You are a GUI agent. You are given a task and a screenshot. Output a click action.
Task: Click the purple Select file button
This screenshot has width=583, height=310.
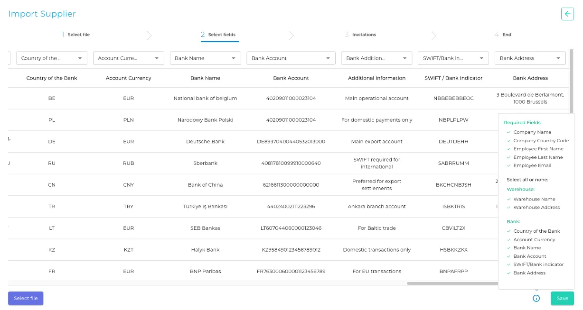tap(26, 298)
